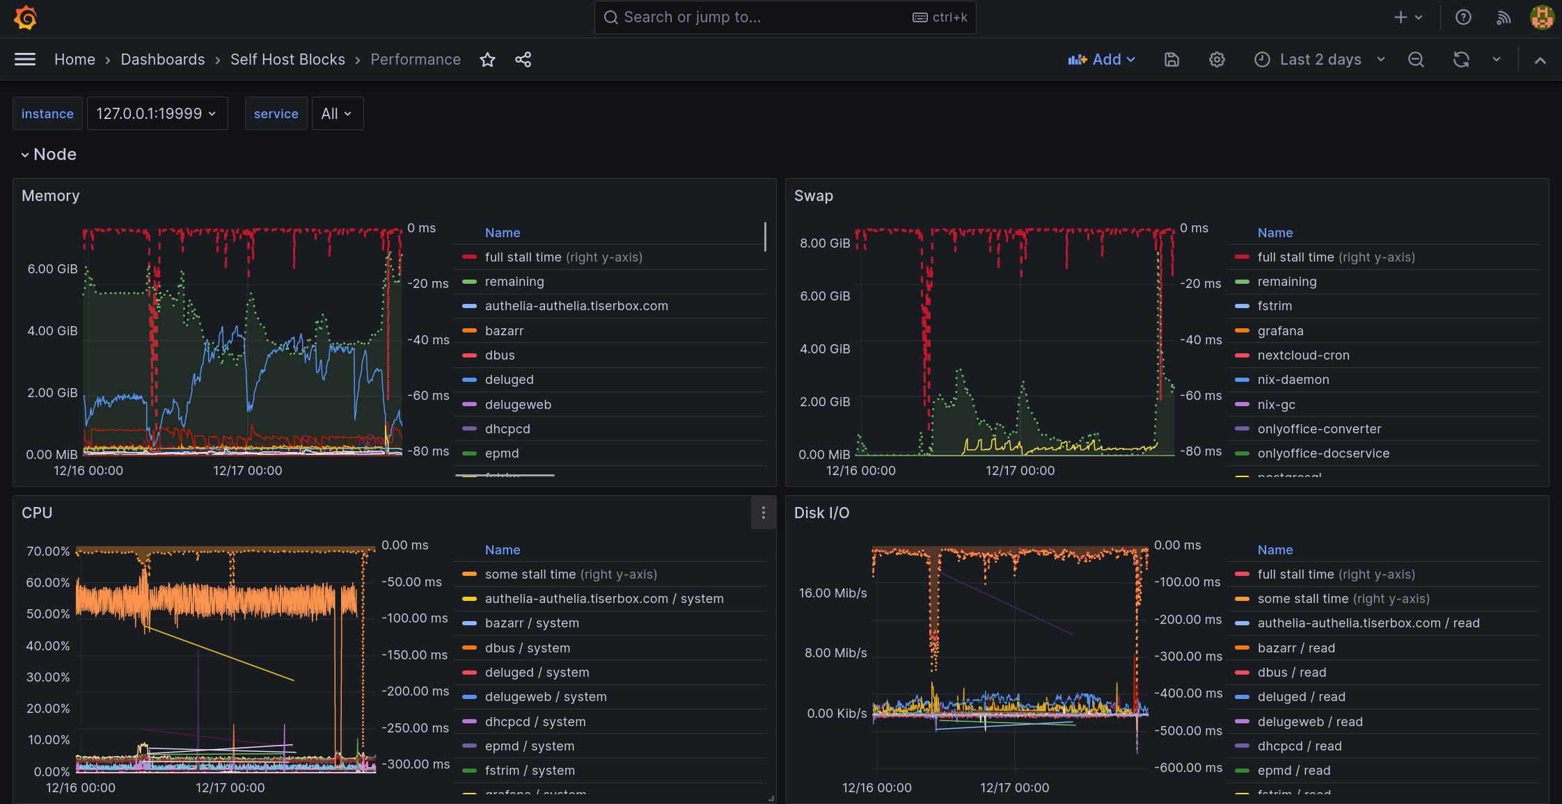Hide bazarr / system series in CPU legend
Screen dimensions: 1562x804
click(532, 622)
